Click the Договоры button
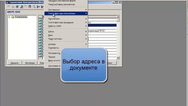The height and width of the screenshot is (106, 188). 30,63
